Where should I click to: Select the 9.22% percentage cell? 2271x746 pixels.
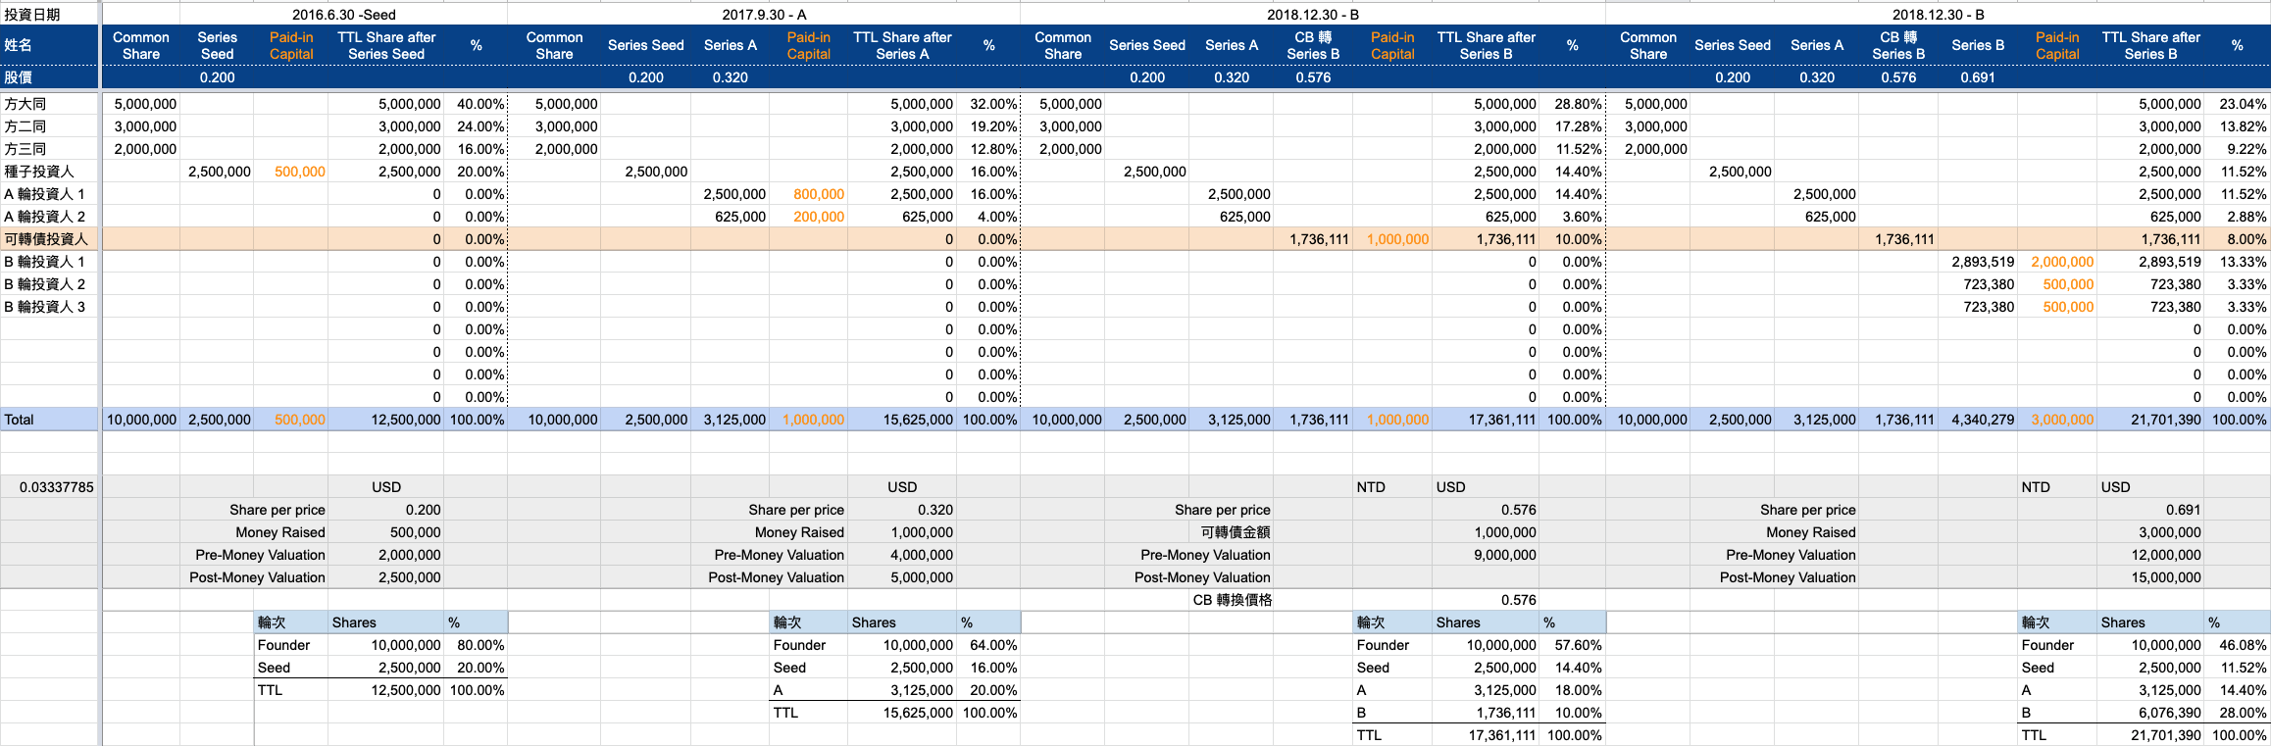[x=2237, y=149]
